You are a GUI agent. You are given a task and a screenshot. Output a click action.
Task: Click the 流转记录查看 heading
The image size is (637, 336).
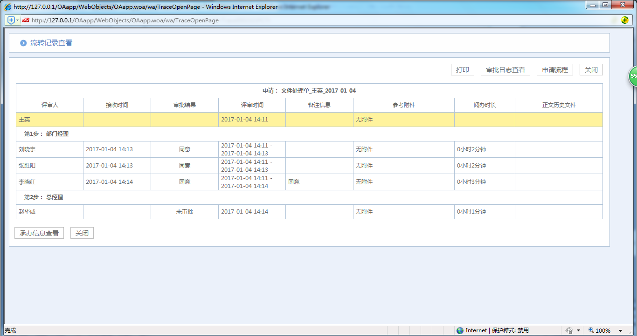click(51, 43)
